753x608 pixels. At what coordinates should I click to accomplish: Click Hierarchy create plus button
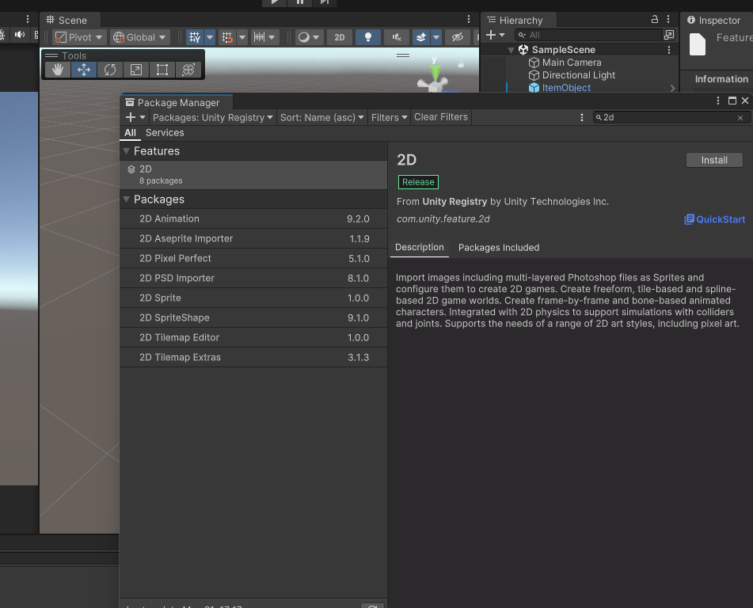point(495,35)
